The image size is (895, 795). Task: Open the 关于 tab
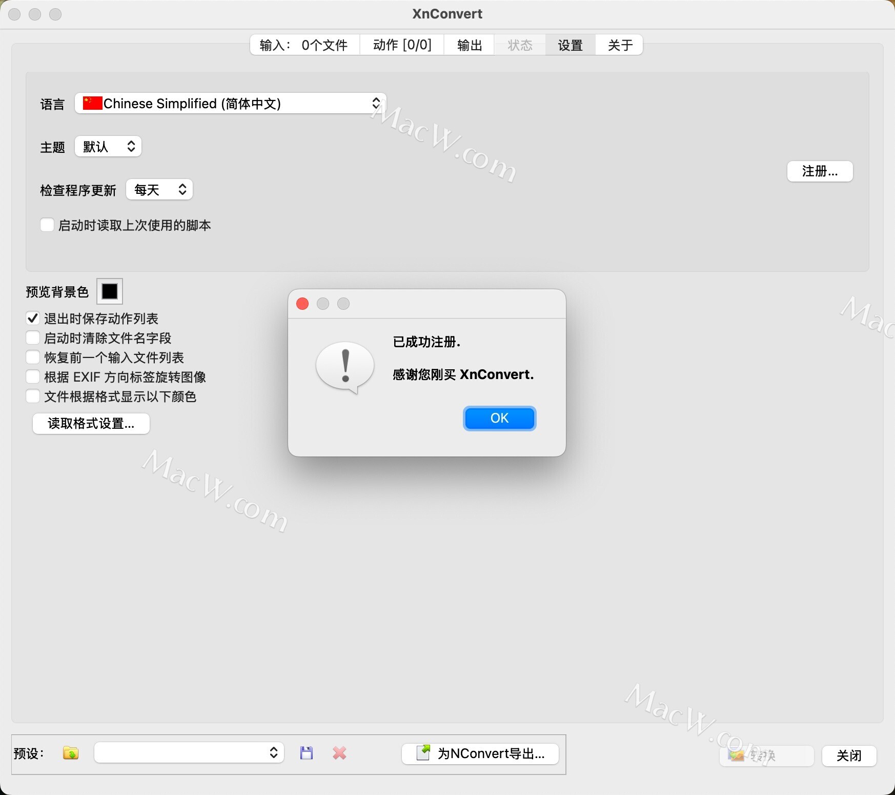pos(620,45)
